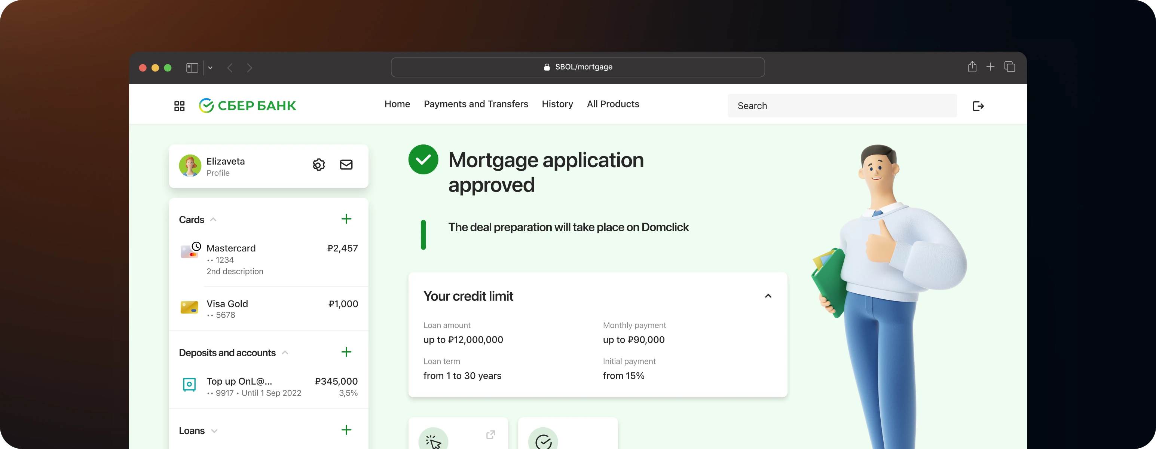Select the Visa Gold 5678 card row
This screenshot has height=449, width=1156.
pos(268,309)
